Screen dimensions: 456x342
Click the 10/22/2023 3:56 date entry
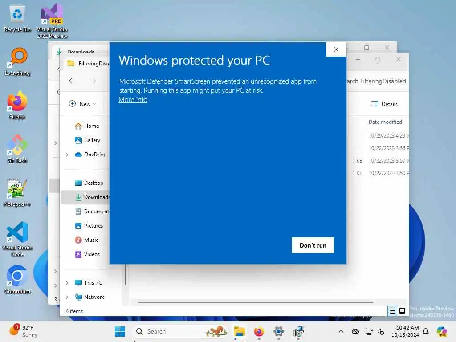388,148
